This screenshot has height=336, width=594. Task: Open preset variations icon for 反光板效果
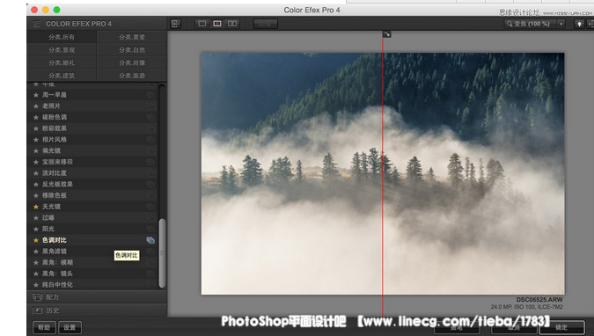(x=150, y=185)
